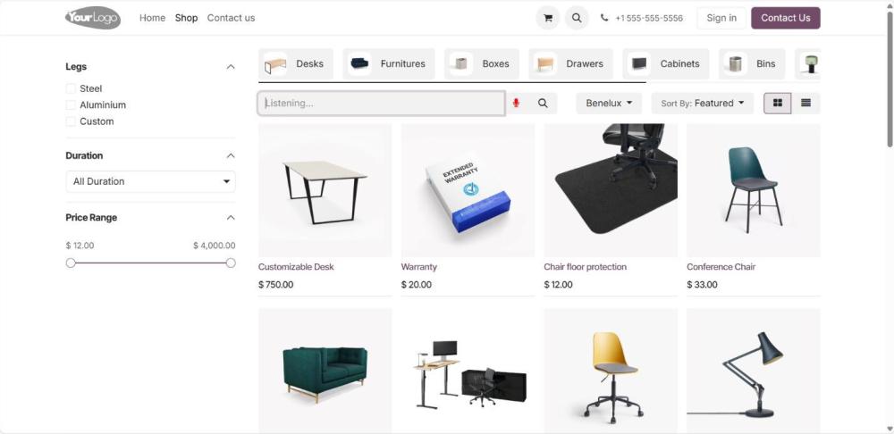Click the left price range slider handle

click(x=71, y=263)
